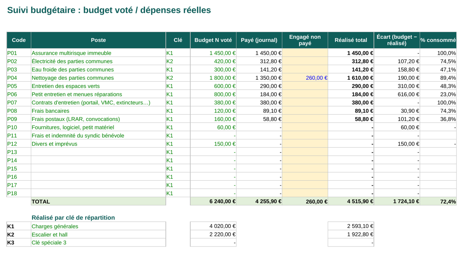Select total budget '6 240,00 €'
Image resolution: width=463 pixels, height=253 pixels.
click(213, 201)
